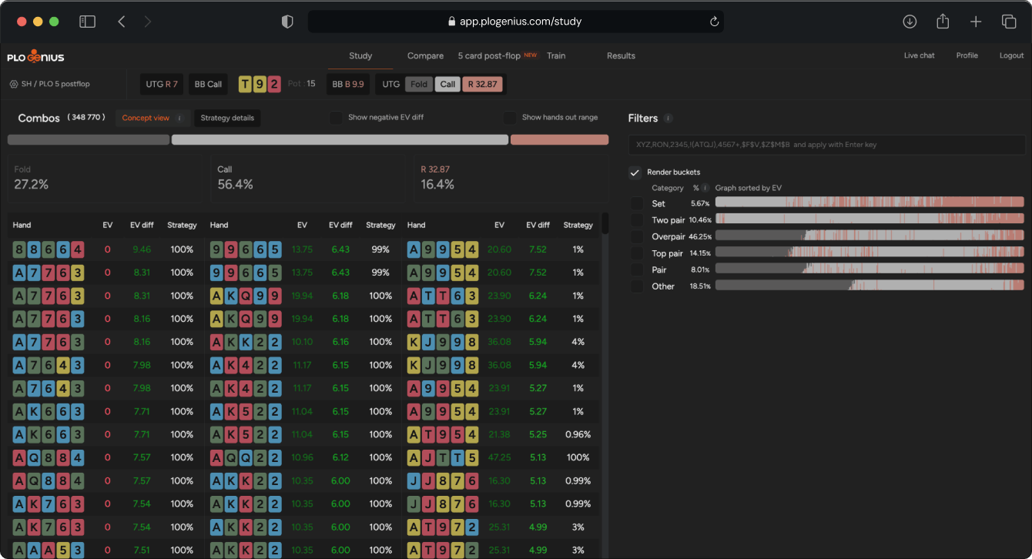Viewport: 1032px width, 559px height.
Task: Enable Show negative EV diff checkbox
Action: click(336, 118)
